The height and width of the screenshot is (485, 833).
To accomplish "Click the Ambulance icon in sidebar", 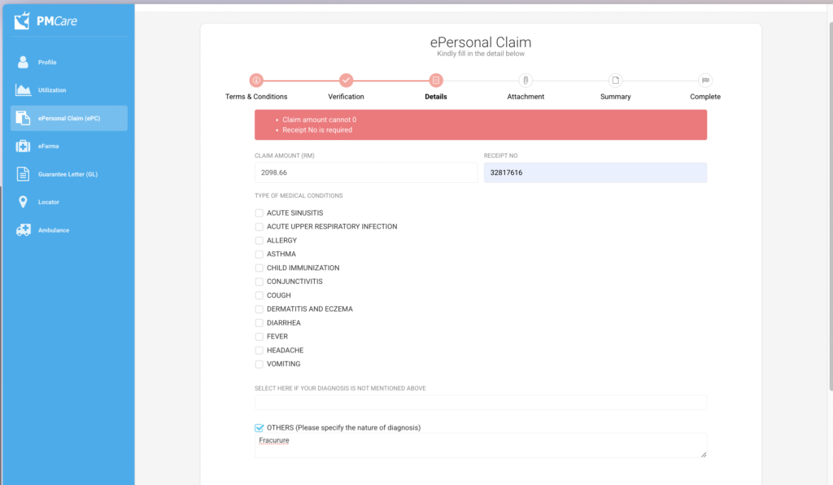I will tap(23, 230).
